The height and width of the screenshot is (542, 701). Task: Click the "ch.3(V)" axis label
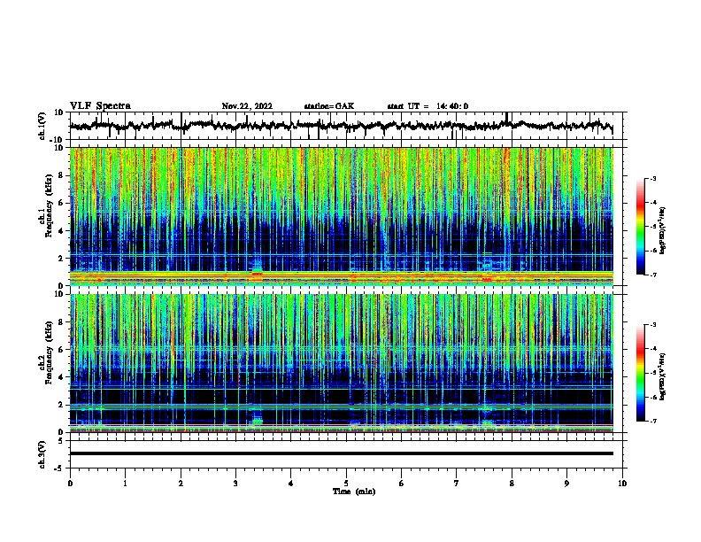42,454
